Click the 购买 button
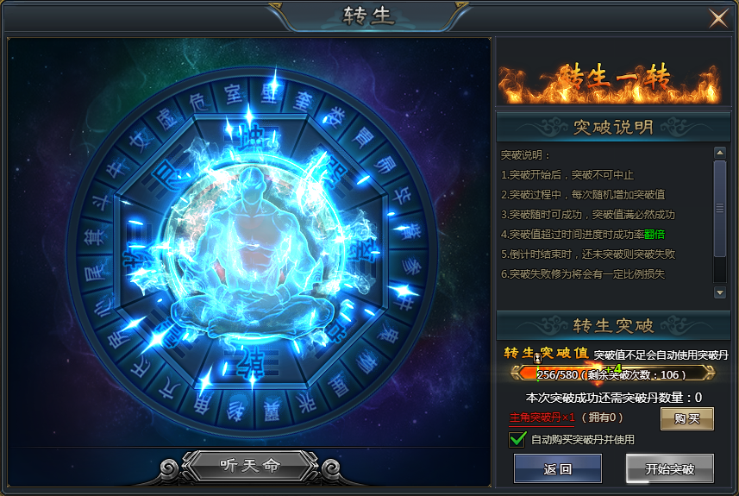Image resolution: width=739 pixels, height=496 pixels. pos(687,418)
